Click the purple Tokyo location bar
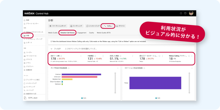 pos(155,83)
